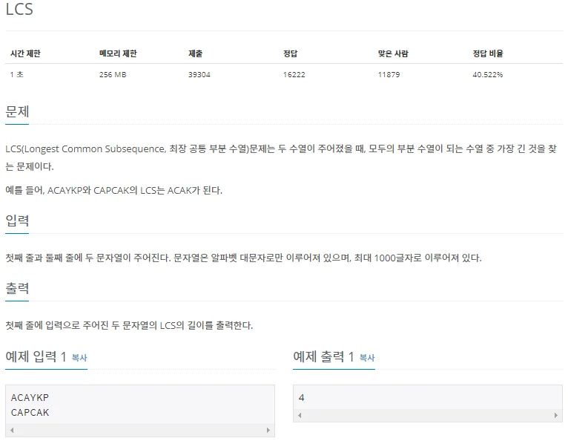Click the 정답 비율 column header
This screenshot has height=441, width=568.
tap(488, 53)
